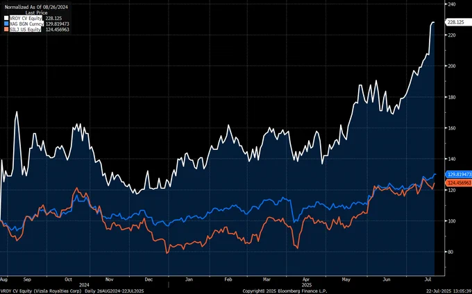The height and width of the screenshot is (294, 472).
Task: Click the legend value 228.125
Action: [53, 18]
